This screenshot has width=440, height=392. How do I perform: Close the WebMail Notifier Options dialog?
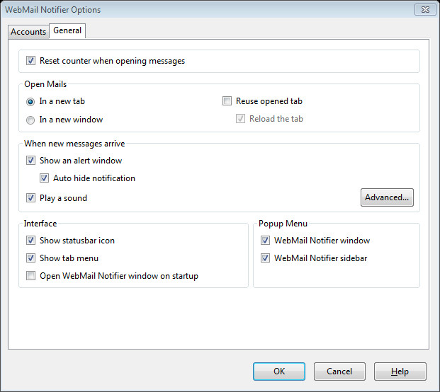(425, 9)
